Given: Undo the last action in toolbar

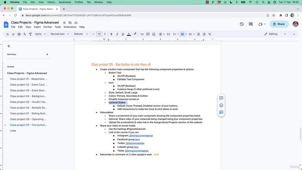Looking at the screenshot, I should [8, 34].
